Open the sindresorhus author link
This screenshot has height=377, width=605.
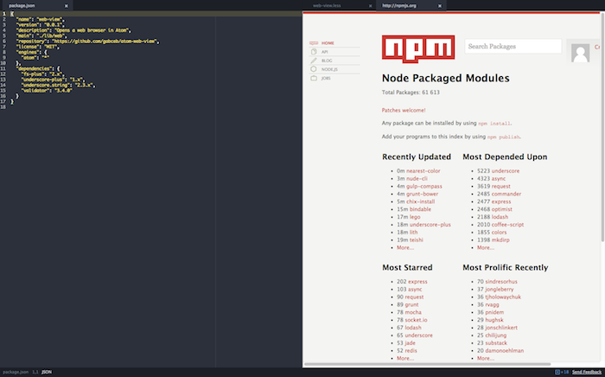(x=501, y=282)
